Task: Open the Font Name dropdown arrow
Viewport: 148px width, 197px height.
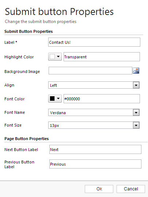Action: pos(136,113)
